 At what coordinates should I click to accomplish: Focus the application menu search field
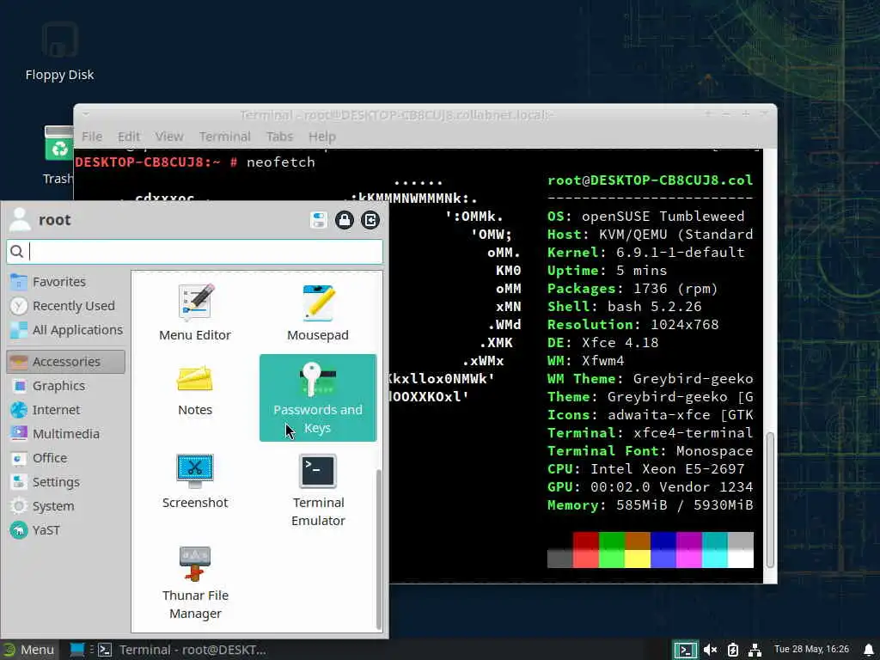click(x=195, y=252)
